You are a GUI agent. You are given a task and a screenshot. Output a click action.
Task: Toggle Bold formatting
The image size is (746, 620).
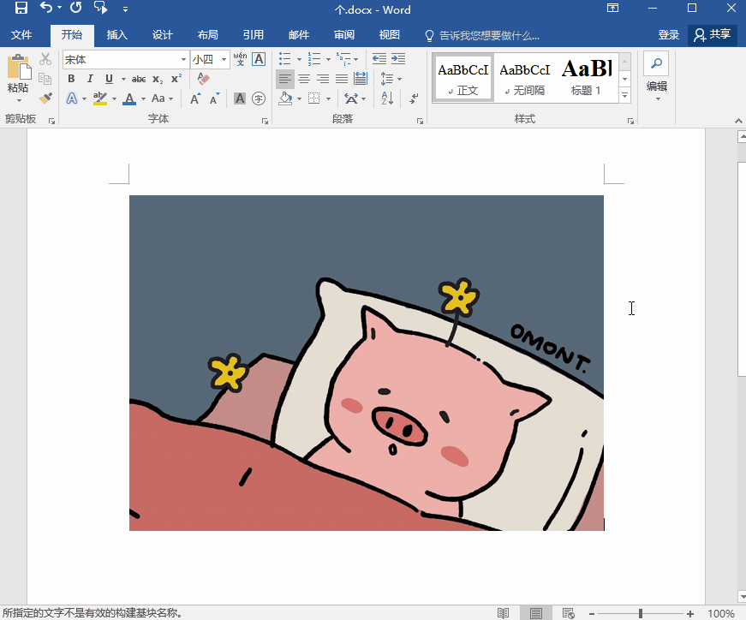[x=72, y=79]
